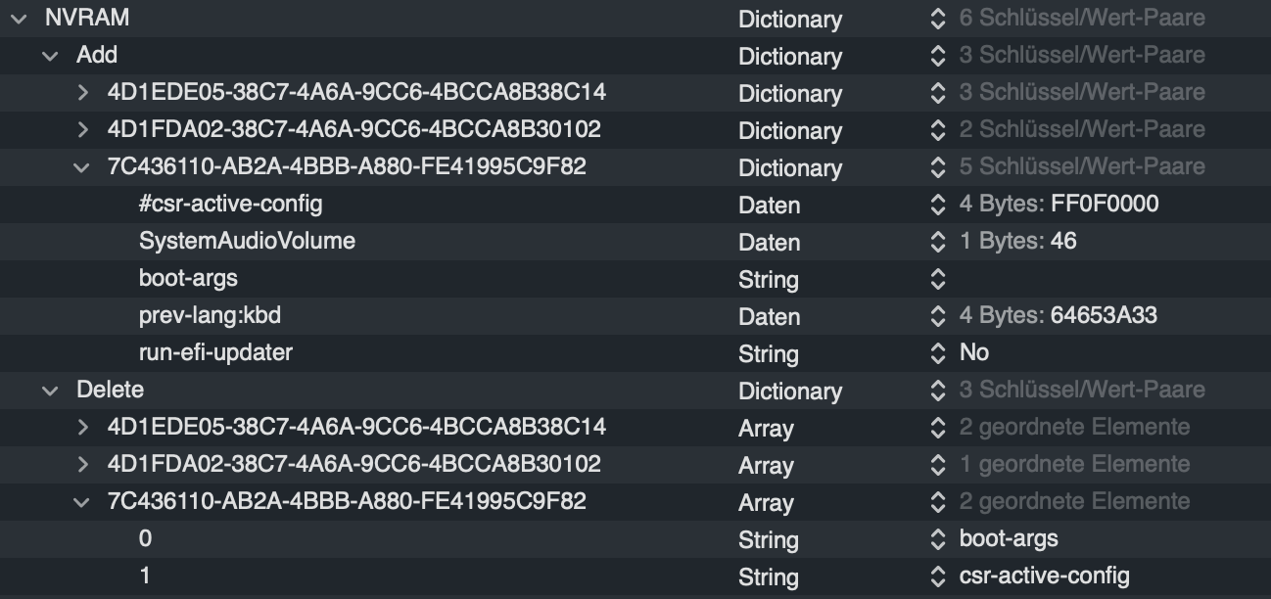Screen dimensions: 1271x599
Task: Change type of #csr-active-config via stepper
Action: tap(938, 206)
